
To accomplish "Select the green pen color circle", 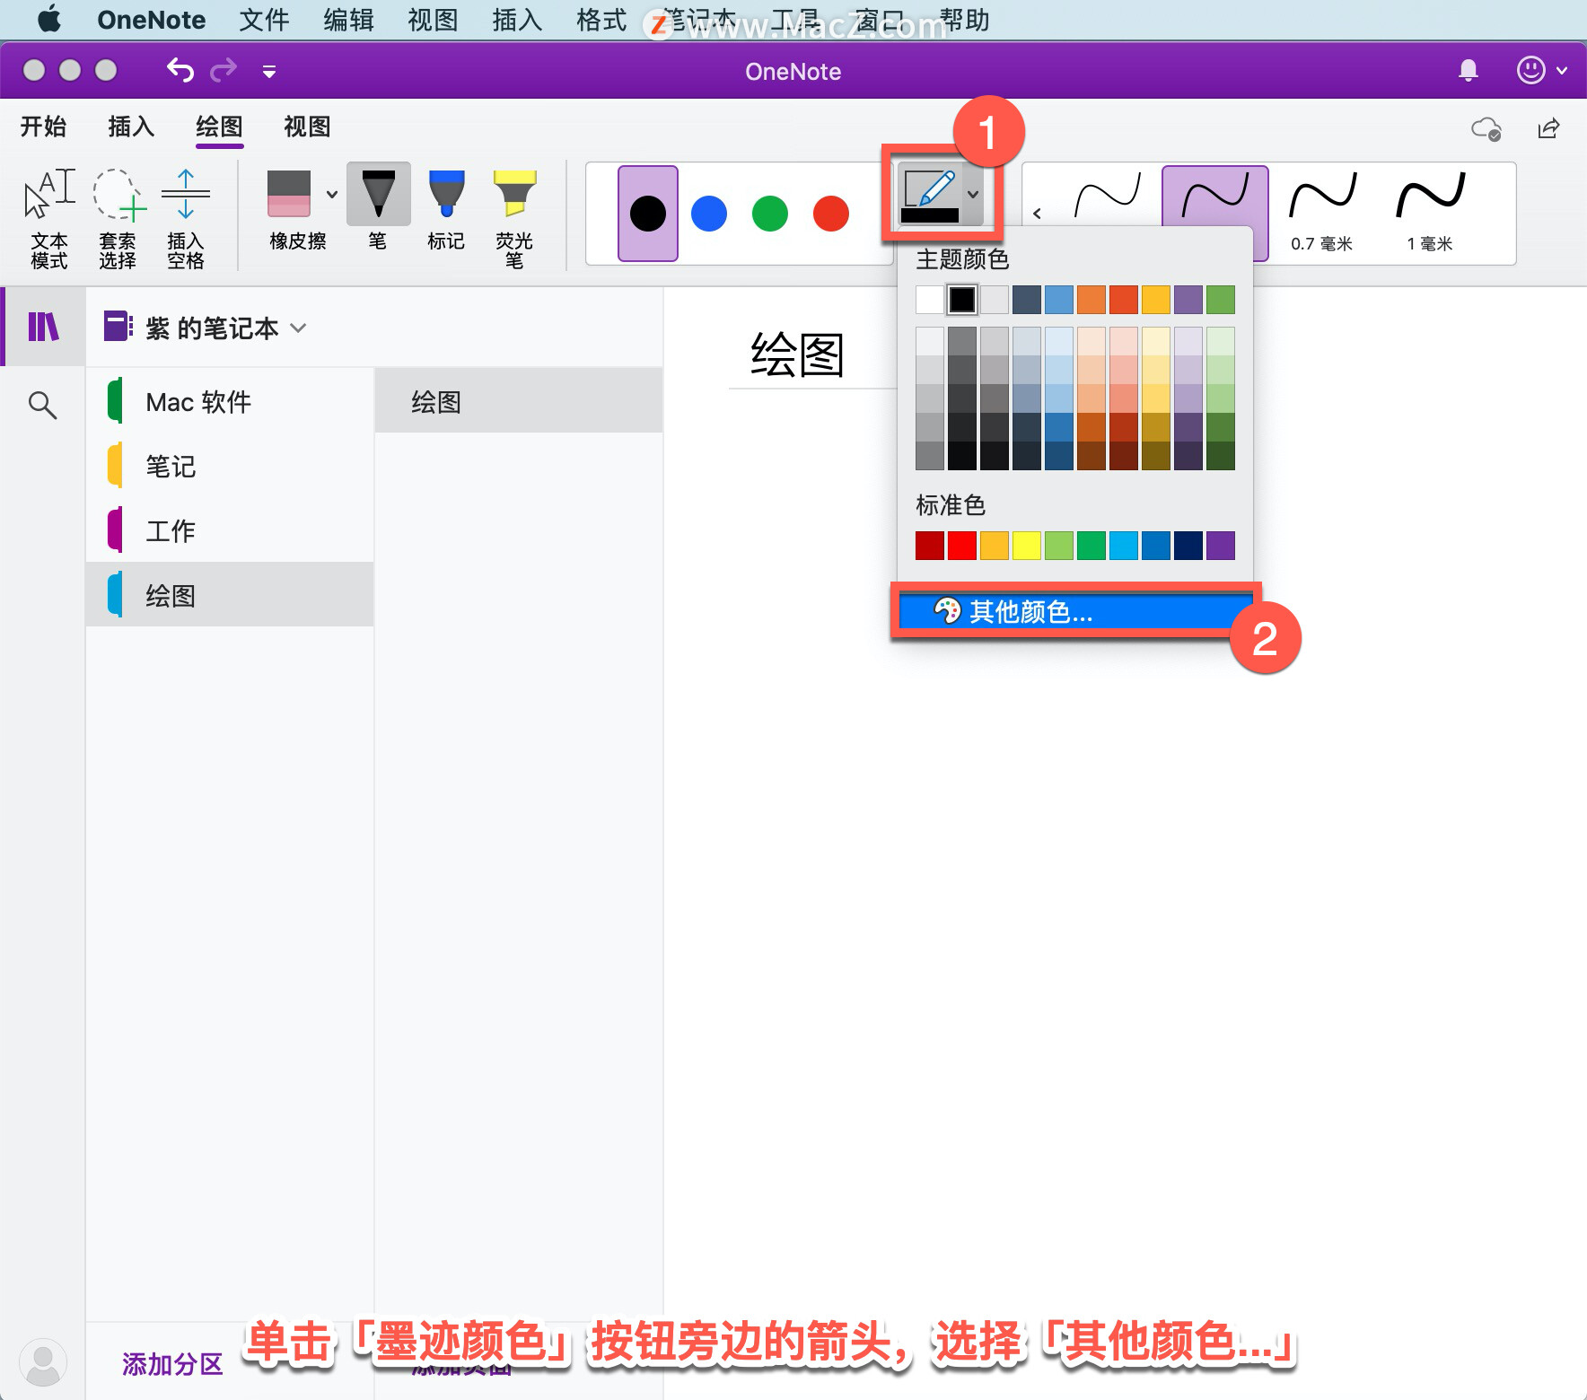I will 770,214.
